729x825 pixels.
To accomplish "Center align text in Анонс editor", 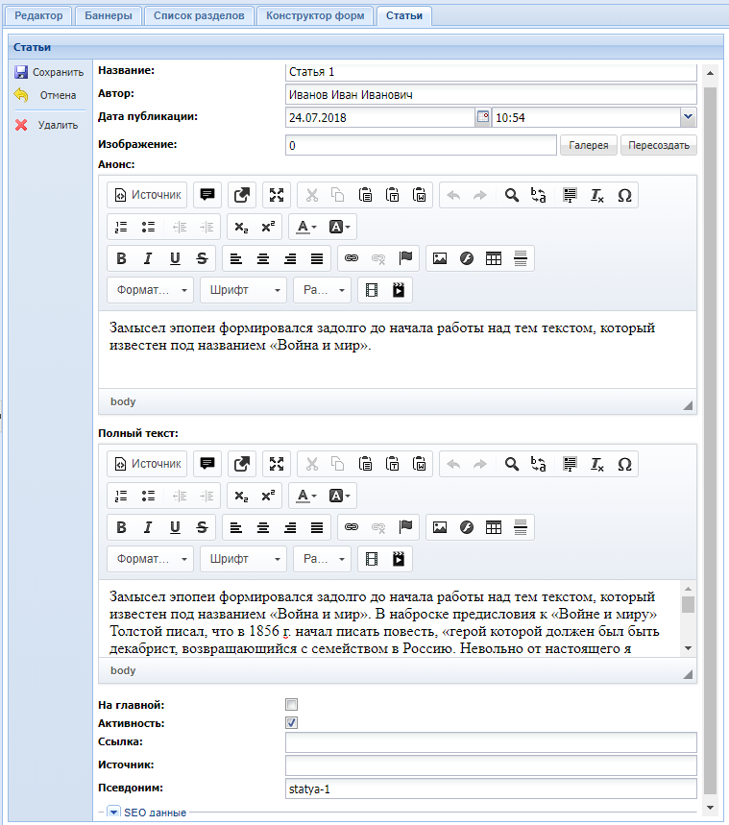I will (x=262, y=258).
